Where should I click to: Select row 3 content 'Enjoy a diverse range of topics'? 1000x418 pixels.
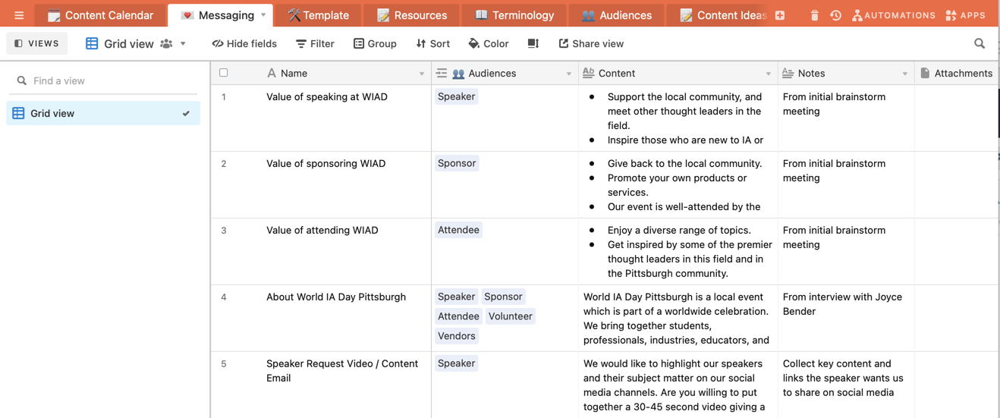tap(678, 251)
